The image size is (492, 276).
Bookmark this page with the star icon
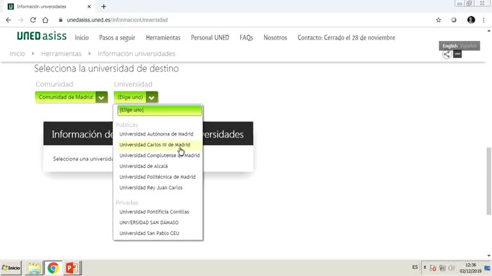pyautogui.click(x=438, y=20)
